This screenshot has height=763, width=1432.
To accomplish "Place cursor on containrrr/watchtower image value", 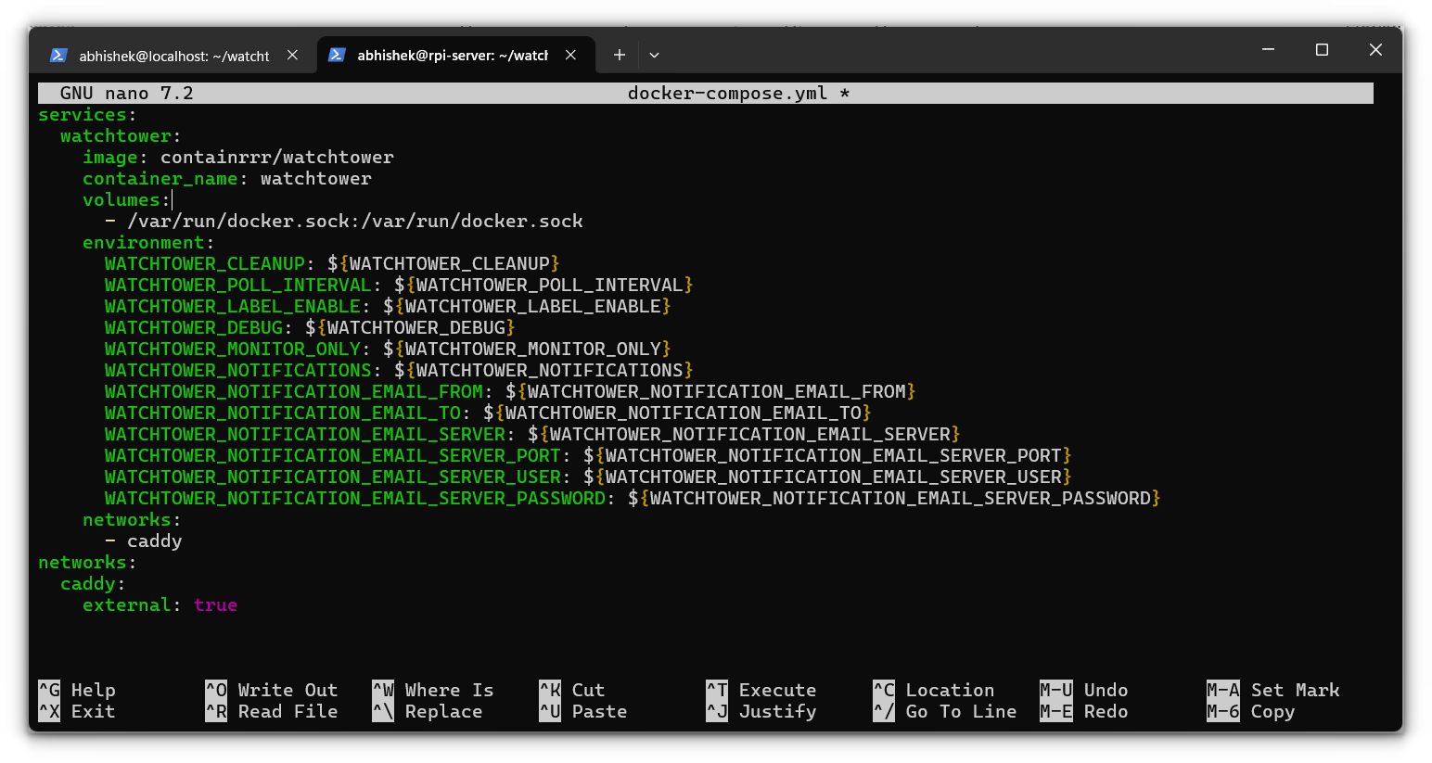I will click(x=276, y=157).
